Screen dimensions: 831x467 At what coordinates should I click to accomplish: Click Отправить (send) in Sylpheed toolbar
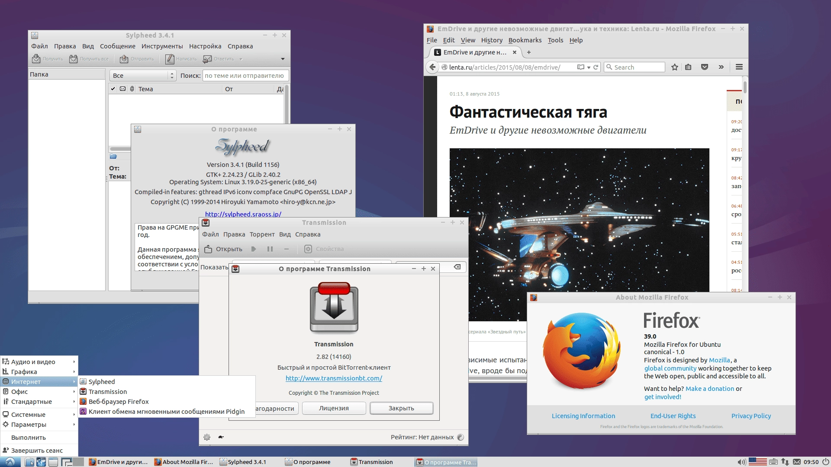pos(137,59)
